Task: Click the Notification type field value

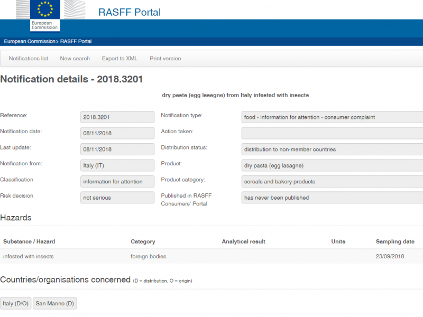Action: pyautogui.click(x=332, y=117)
